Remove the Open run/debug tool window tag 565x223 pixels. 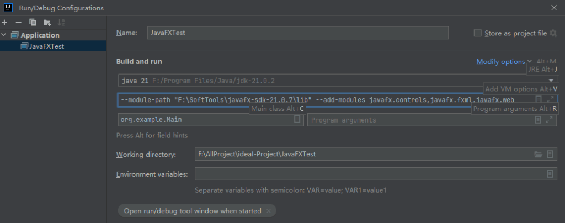[268, 211]
